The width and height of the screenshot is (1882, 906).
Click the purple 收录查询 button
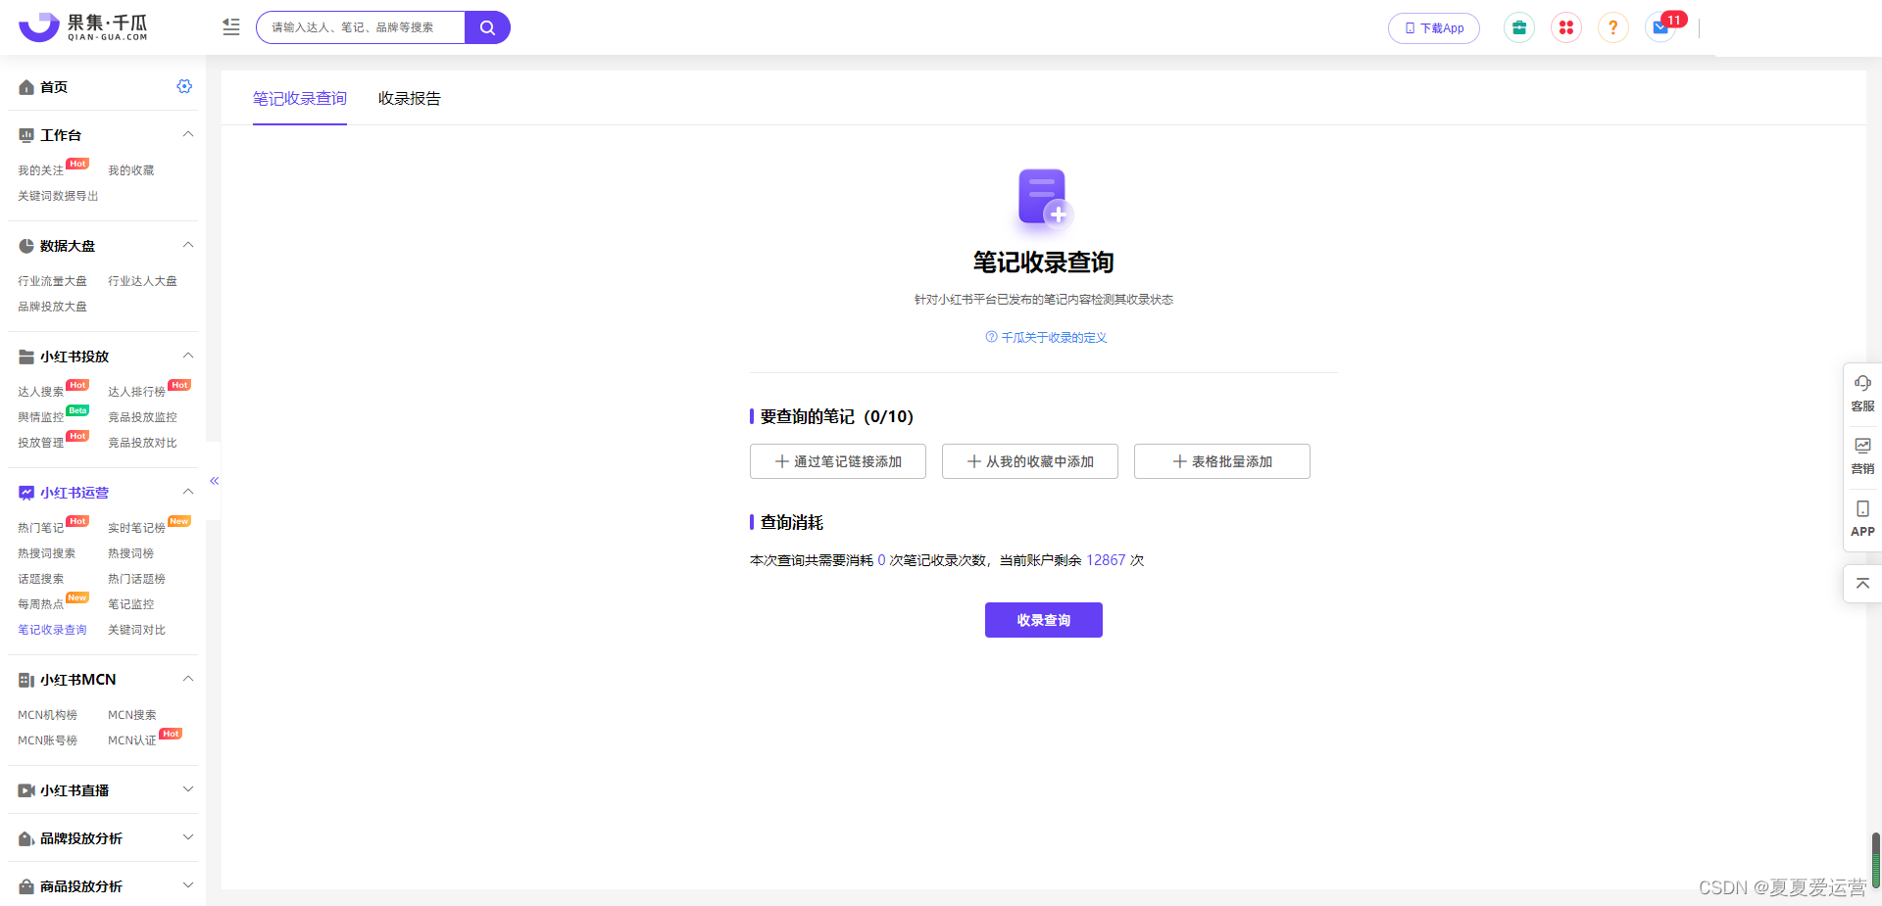click(1044, 620)
